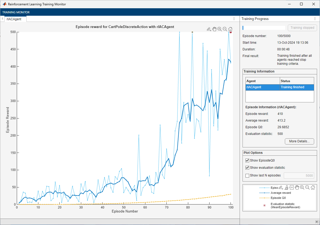Click the training progress bar
The image size is (320, 225).
pyautogui.click(x=264, y=28)
